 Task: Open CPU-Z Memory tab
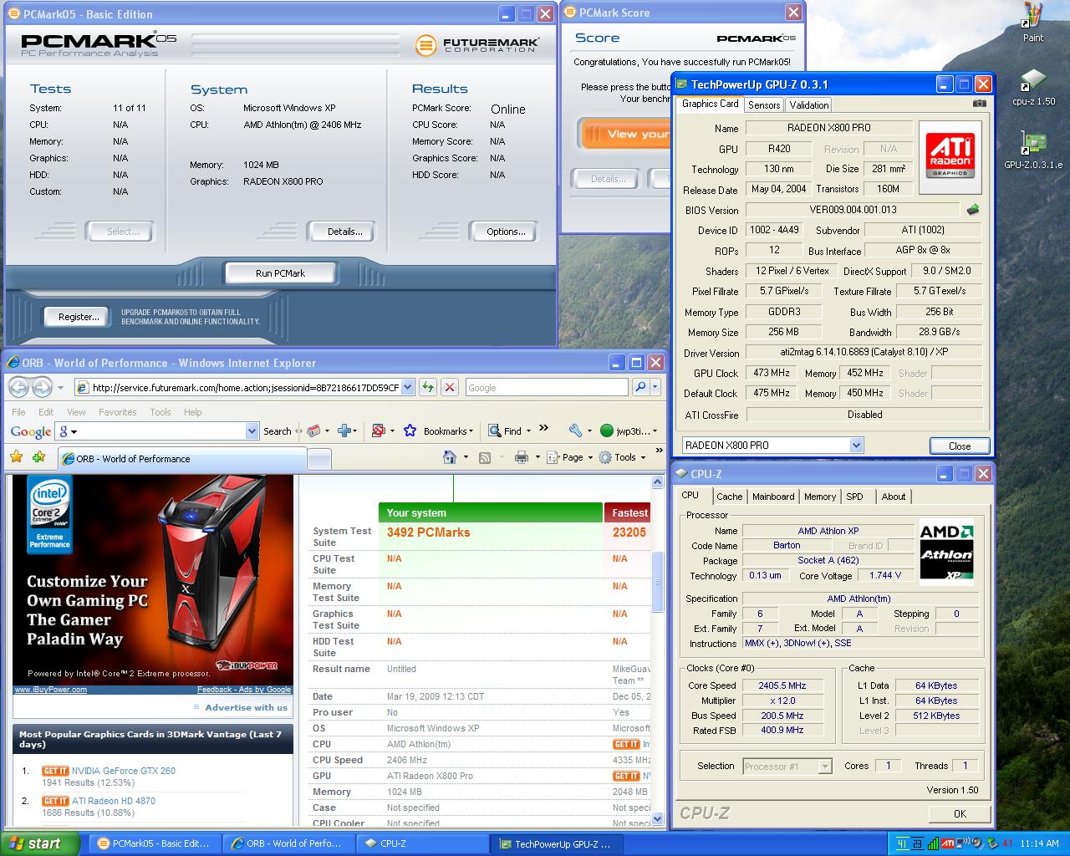click(820, 497)
